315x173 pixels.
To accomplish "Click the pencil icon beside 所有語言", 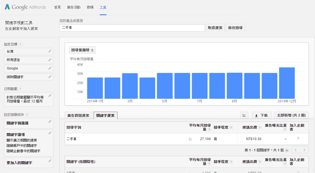I will (50, 60).
